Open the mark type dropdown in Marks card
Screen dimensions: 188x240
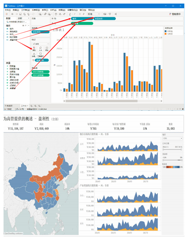coord(41,44)
